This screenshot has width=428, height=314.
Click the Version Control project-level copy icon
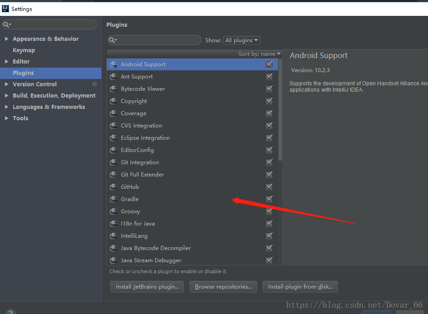95,84
